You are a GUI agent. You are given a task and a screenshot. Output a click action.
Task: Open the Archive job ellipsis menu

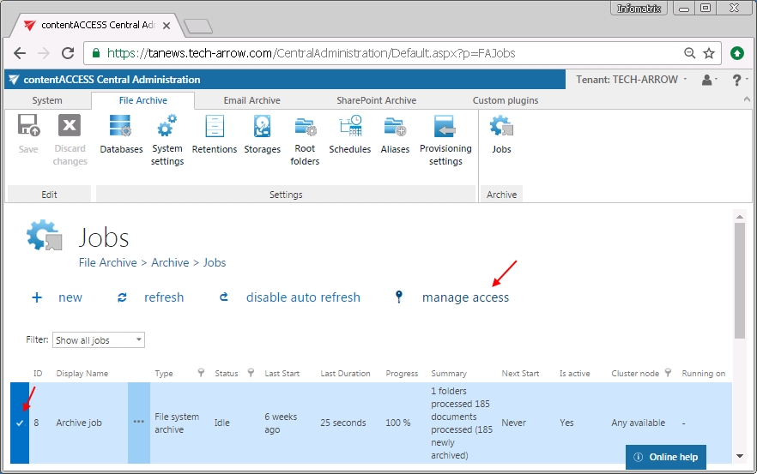[138, 423]
